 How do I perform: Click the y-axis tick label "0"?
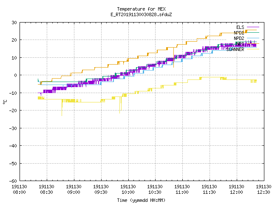tap(16, 75)
